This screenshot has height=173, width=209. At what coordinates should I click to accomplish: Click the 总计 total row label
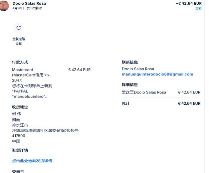tap(126, 104)
